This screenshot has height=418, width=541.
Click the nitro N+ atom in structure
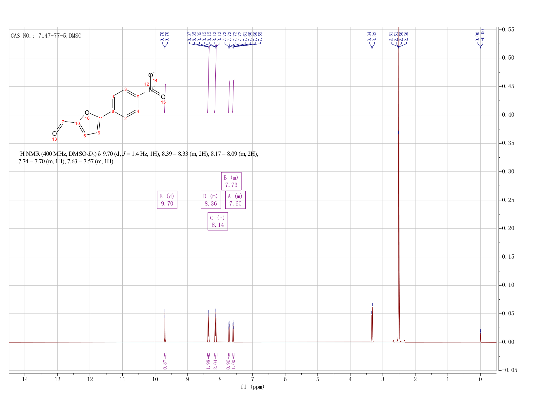coord(151,89)
